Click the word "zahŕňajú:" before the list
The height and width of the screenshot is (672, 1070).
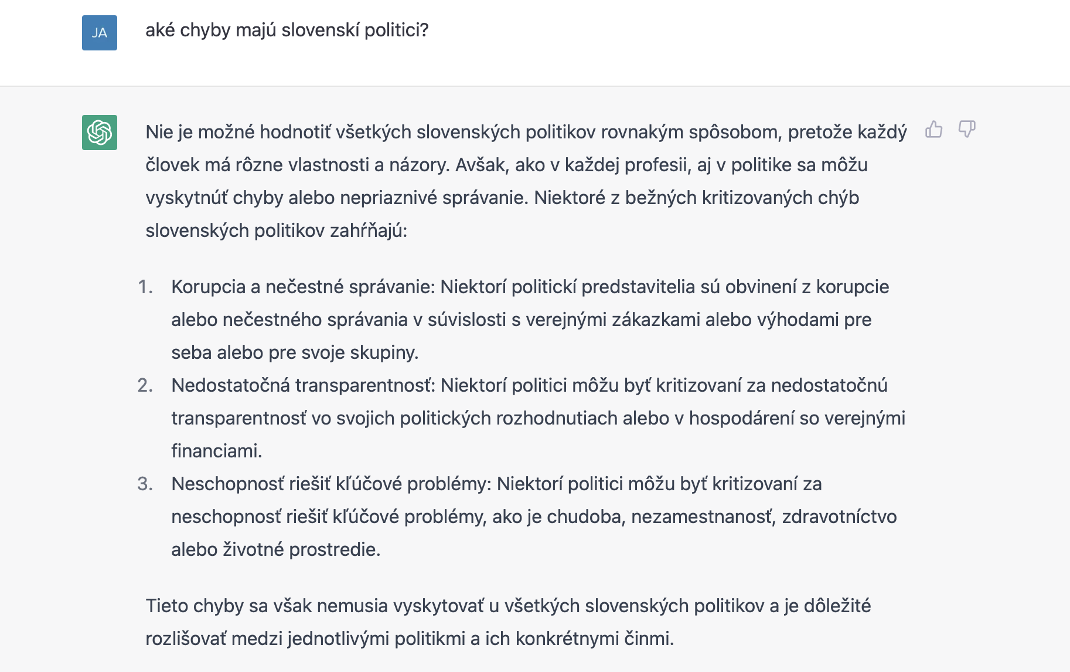coord(368,230)
